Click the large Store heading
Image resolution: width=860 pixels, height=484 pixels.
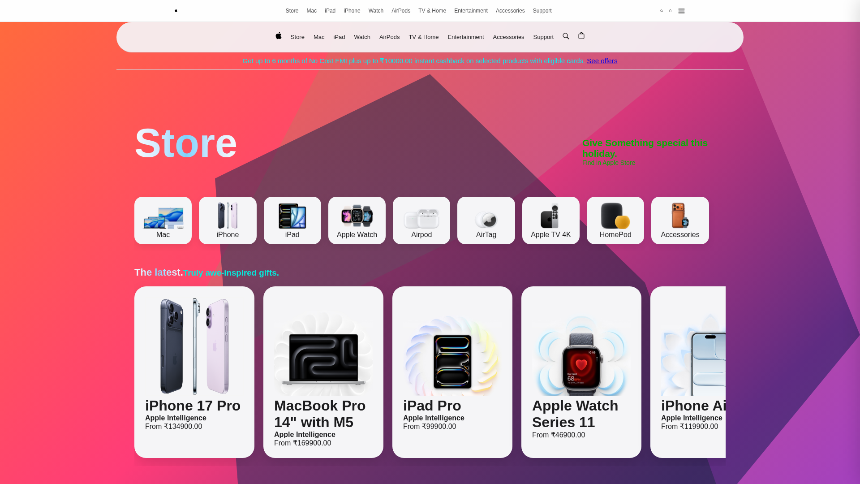[185, 143]
